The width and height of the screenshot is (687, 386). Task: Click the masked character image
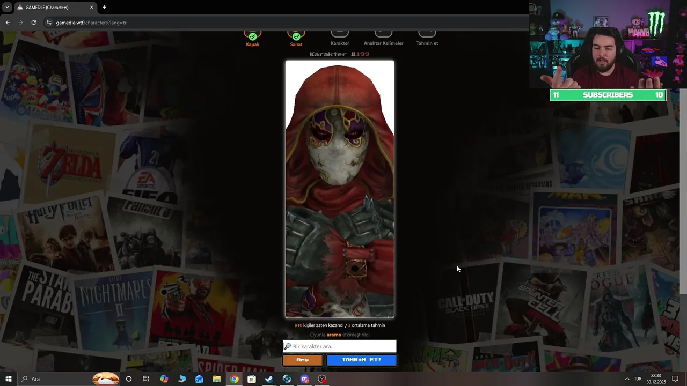[340, 189]
